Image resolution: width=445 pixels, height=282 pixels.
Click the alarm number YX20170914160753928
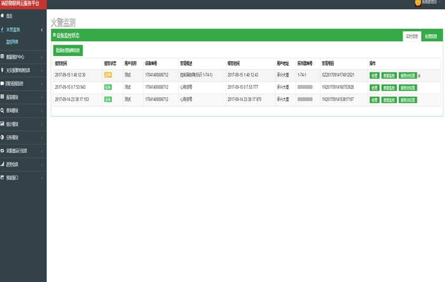338,87
